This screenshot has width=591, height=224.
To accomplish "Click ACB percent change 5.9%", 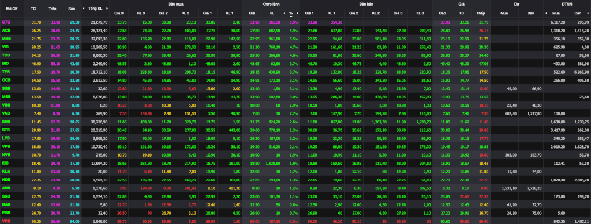I will (294, 30).
